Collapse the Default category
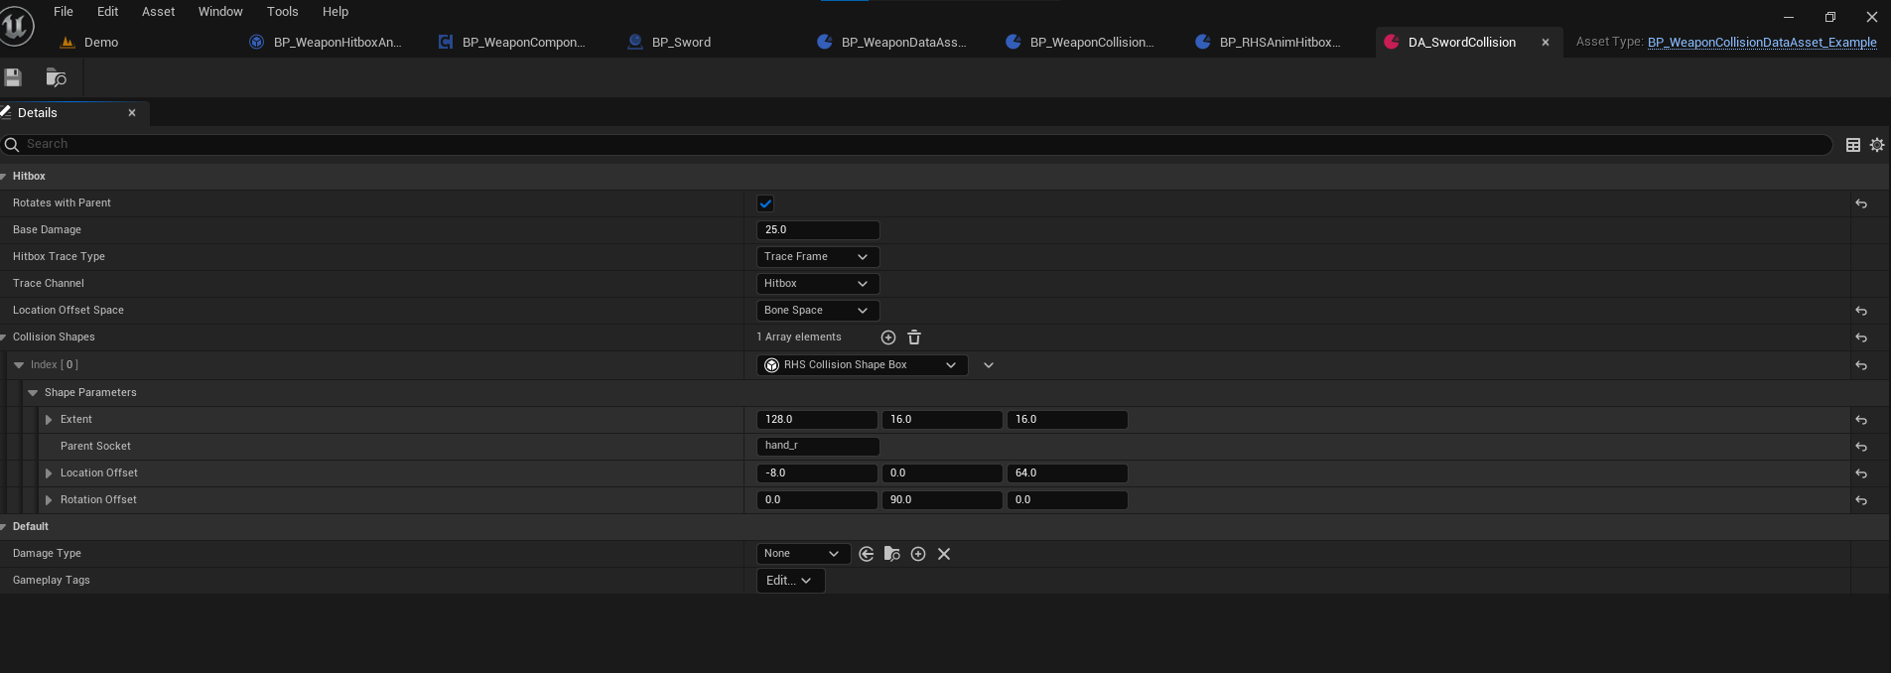The width and height of the screenshot is (1891, 673). (x=4, y=527)
